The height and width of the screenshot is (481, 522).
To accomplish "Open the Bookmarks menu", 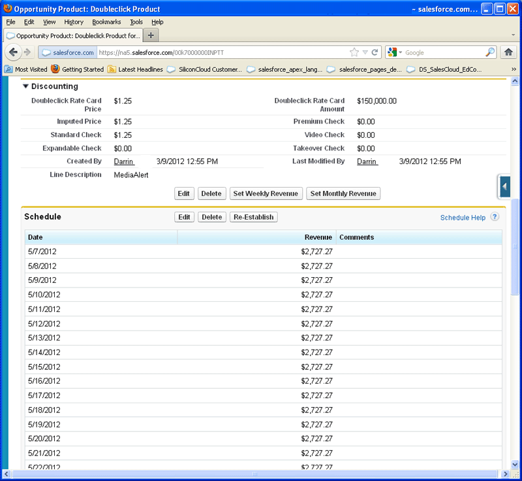I will click(x=108, y=22).
